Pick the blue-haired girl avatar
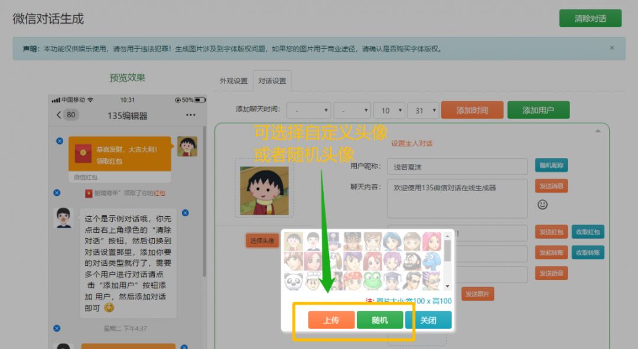 (392, 241)
